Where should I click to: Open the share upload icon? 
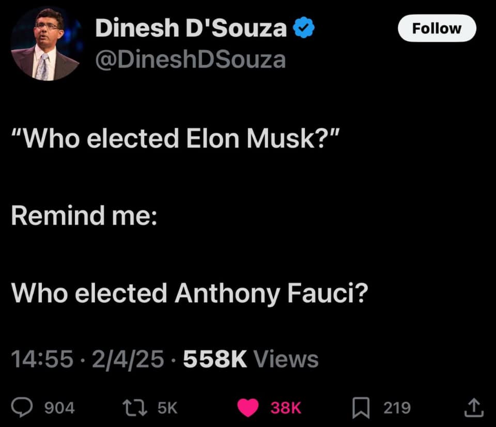pyautogui.click(x=474, y=408)
